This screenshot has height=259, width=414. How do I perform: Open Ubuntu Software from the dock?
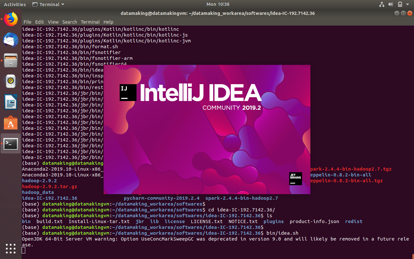click(x=11, y=123)
